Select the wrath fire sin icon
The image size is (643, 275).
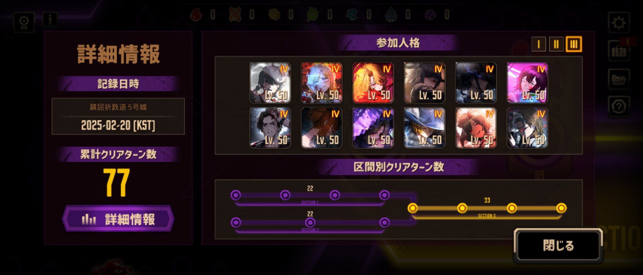196,15
